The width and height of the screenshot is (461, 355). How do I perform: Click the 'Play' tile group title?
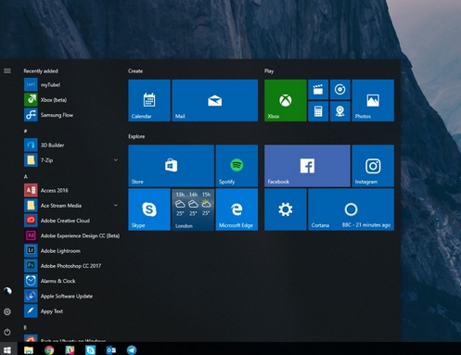(x=269, y=71)
